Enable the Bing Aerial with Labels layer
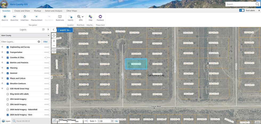This screenshot has width=261, height=124. (x=8, y=94)
